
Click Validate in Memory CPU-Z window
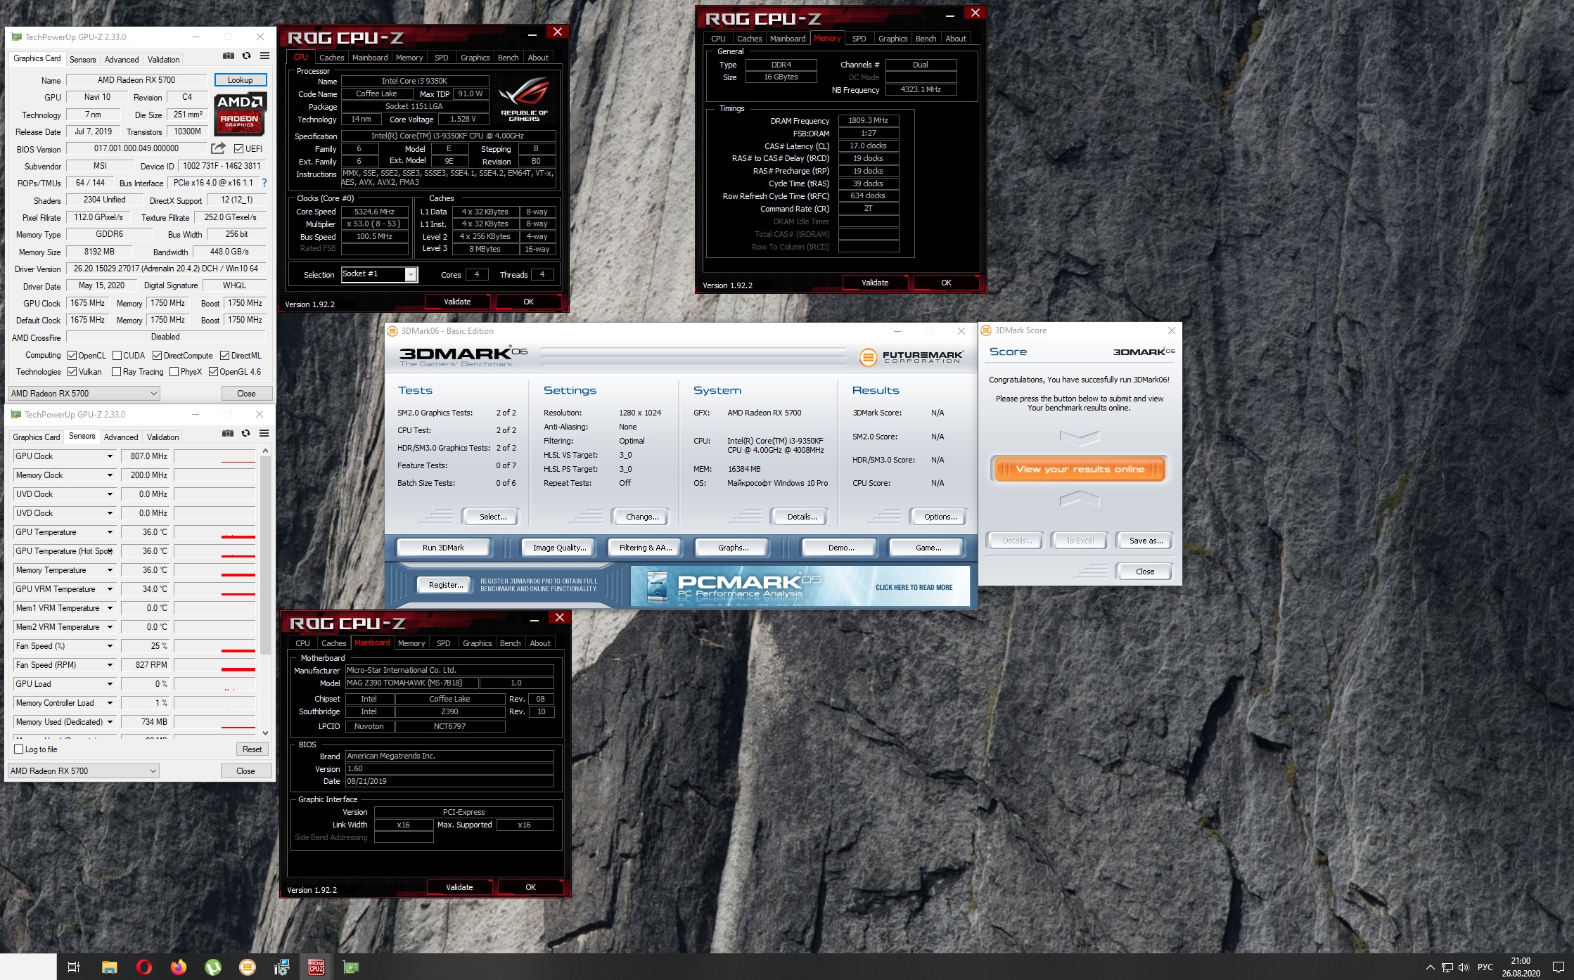(x=875, y=283)
